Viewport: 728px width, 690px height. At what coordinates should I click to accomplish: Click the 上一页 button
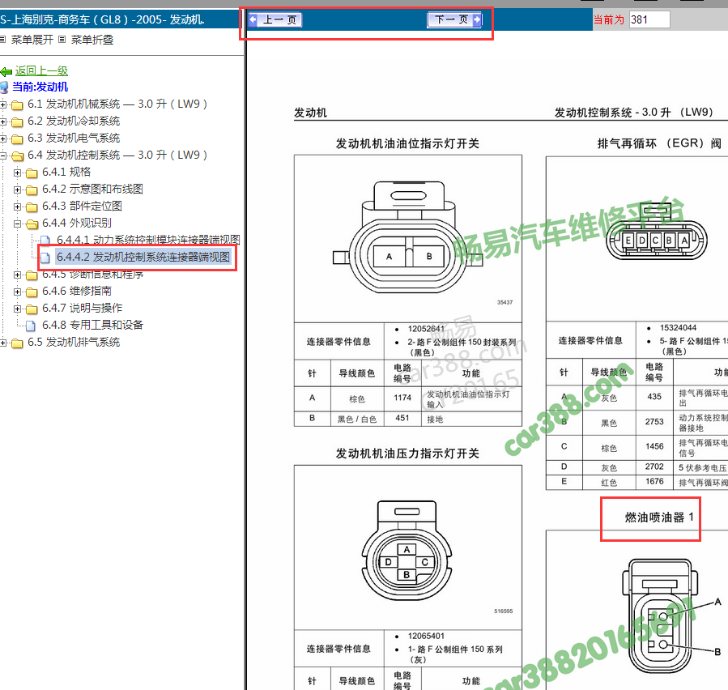click(275, 19)
